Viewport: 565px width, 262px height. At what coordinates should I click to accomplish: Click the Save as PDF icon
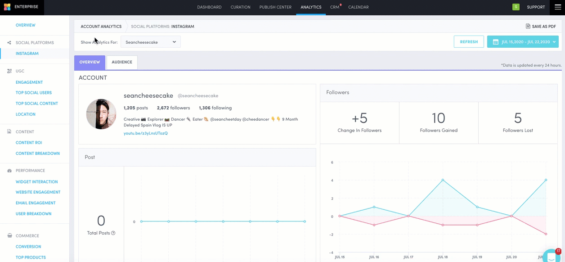click(x=528, y=27)
